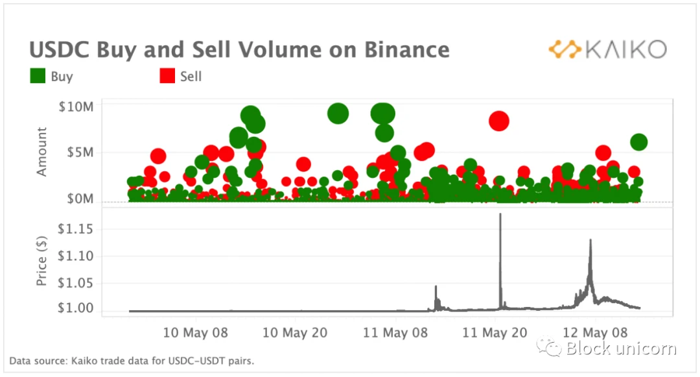700x377 pixels.
Task: Click the 12 May 08 axis label
Action: click(595, 333)
